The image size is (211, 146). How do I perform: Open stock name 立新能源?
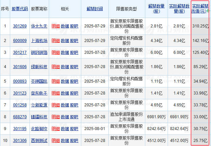point(39,105)
